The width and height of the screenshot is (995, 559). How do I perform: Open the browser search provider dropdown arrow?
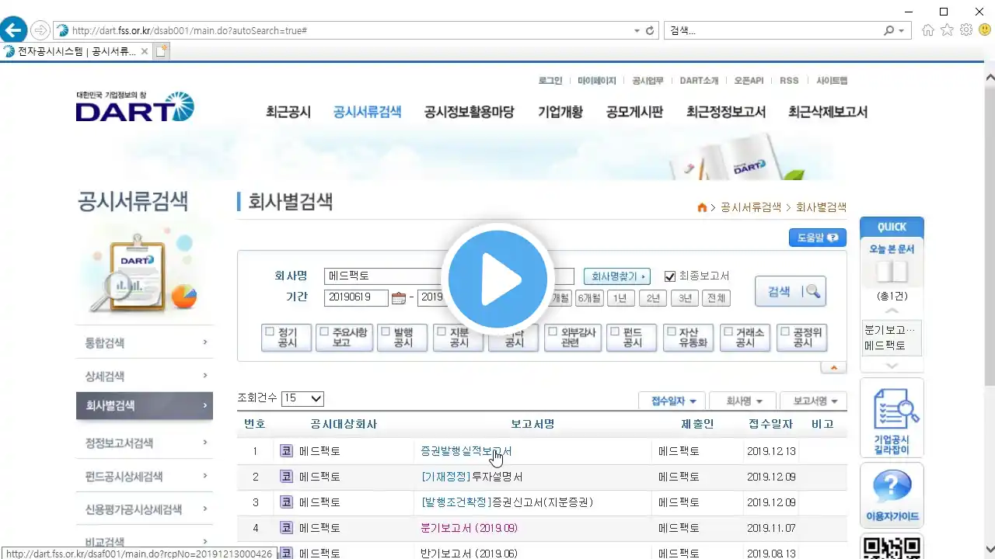click(902, 30)
